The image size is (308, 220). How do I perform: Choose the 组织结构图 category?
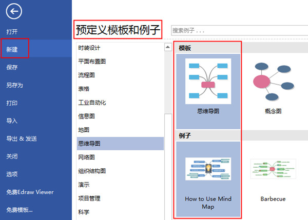(x=92, y=171)
